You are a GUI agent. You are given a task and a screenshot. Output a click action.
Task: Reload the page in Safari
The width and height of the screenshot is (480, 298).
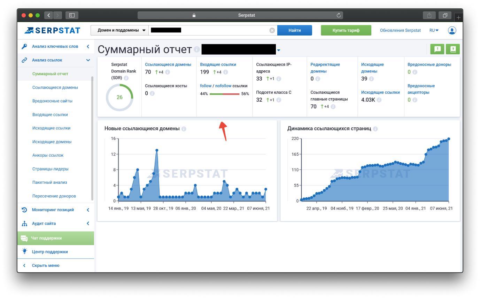pos(339,15)
